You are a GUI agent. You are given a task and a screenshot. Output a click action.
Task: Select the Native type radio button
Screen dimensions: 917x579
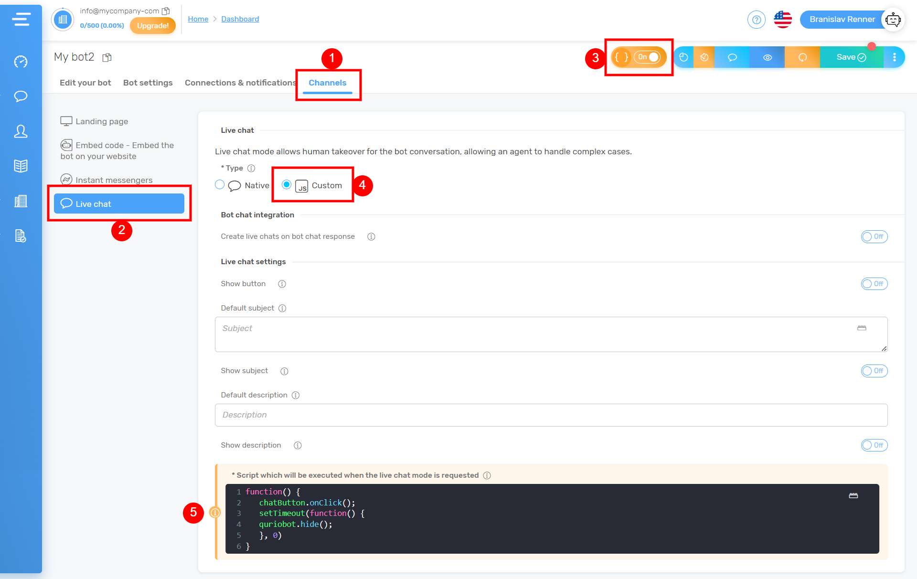click(220, 185)
